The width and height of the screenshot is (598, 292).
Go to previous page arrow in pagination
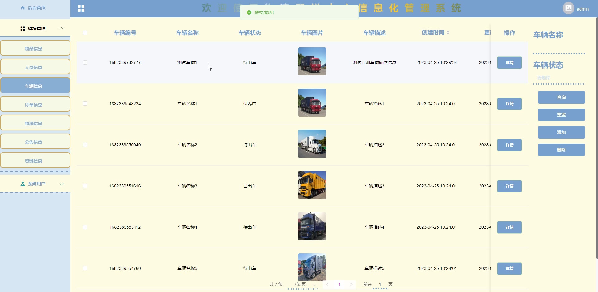coord(327,284)
